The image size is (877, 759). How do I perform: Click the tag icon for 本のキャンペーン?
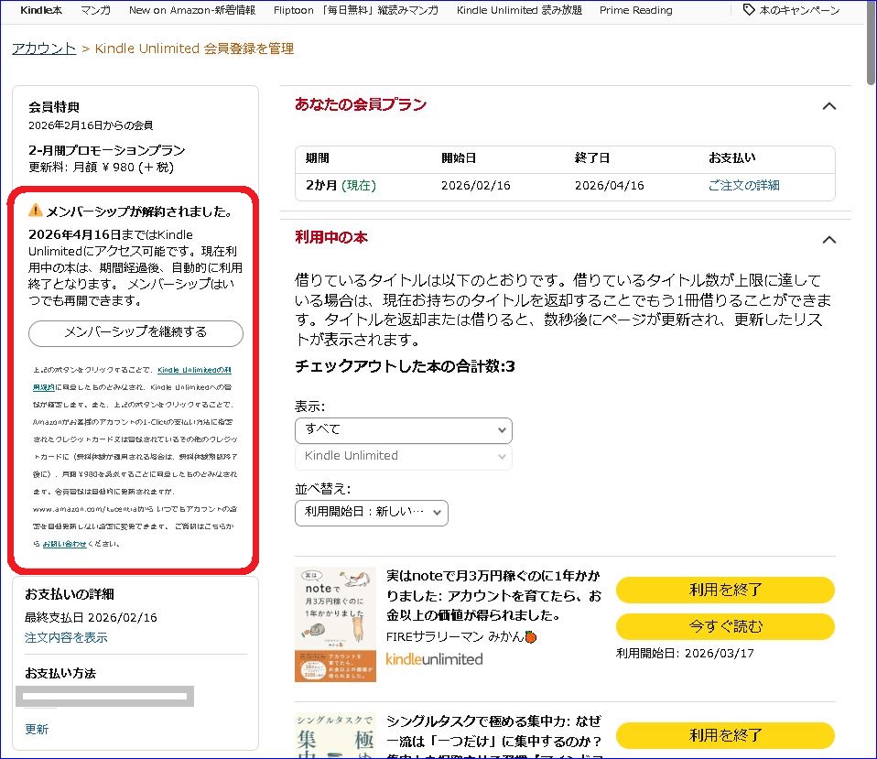748,9
